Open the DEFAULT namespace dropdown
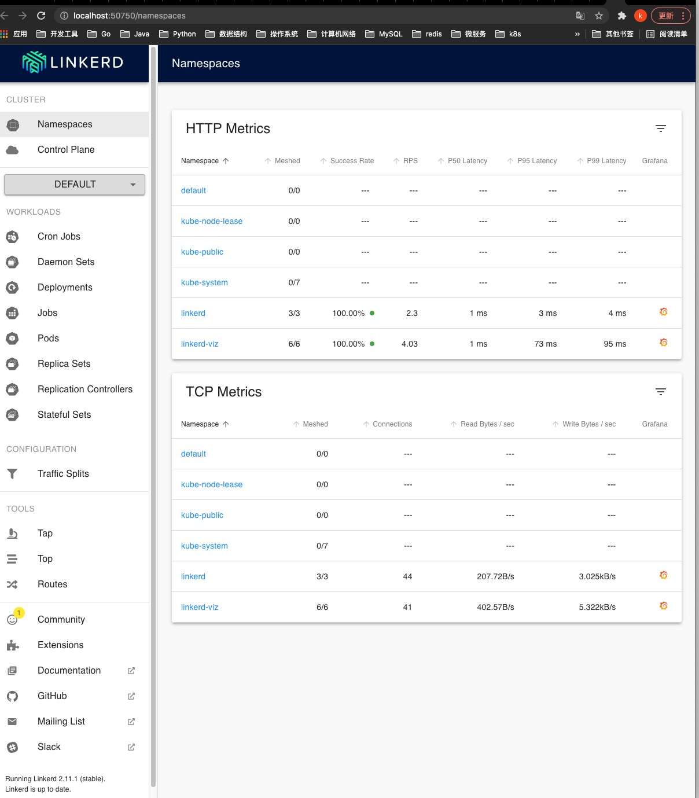The height and width of the screenshot is (798, 699). click(x=75, y=185)
